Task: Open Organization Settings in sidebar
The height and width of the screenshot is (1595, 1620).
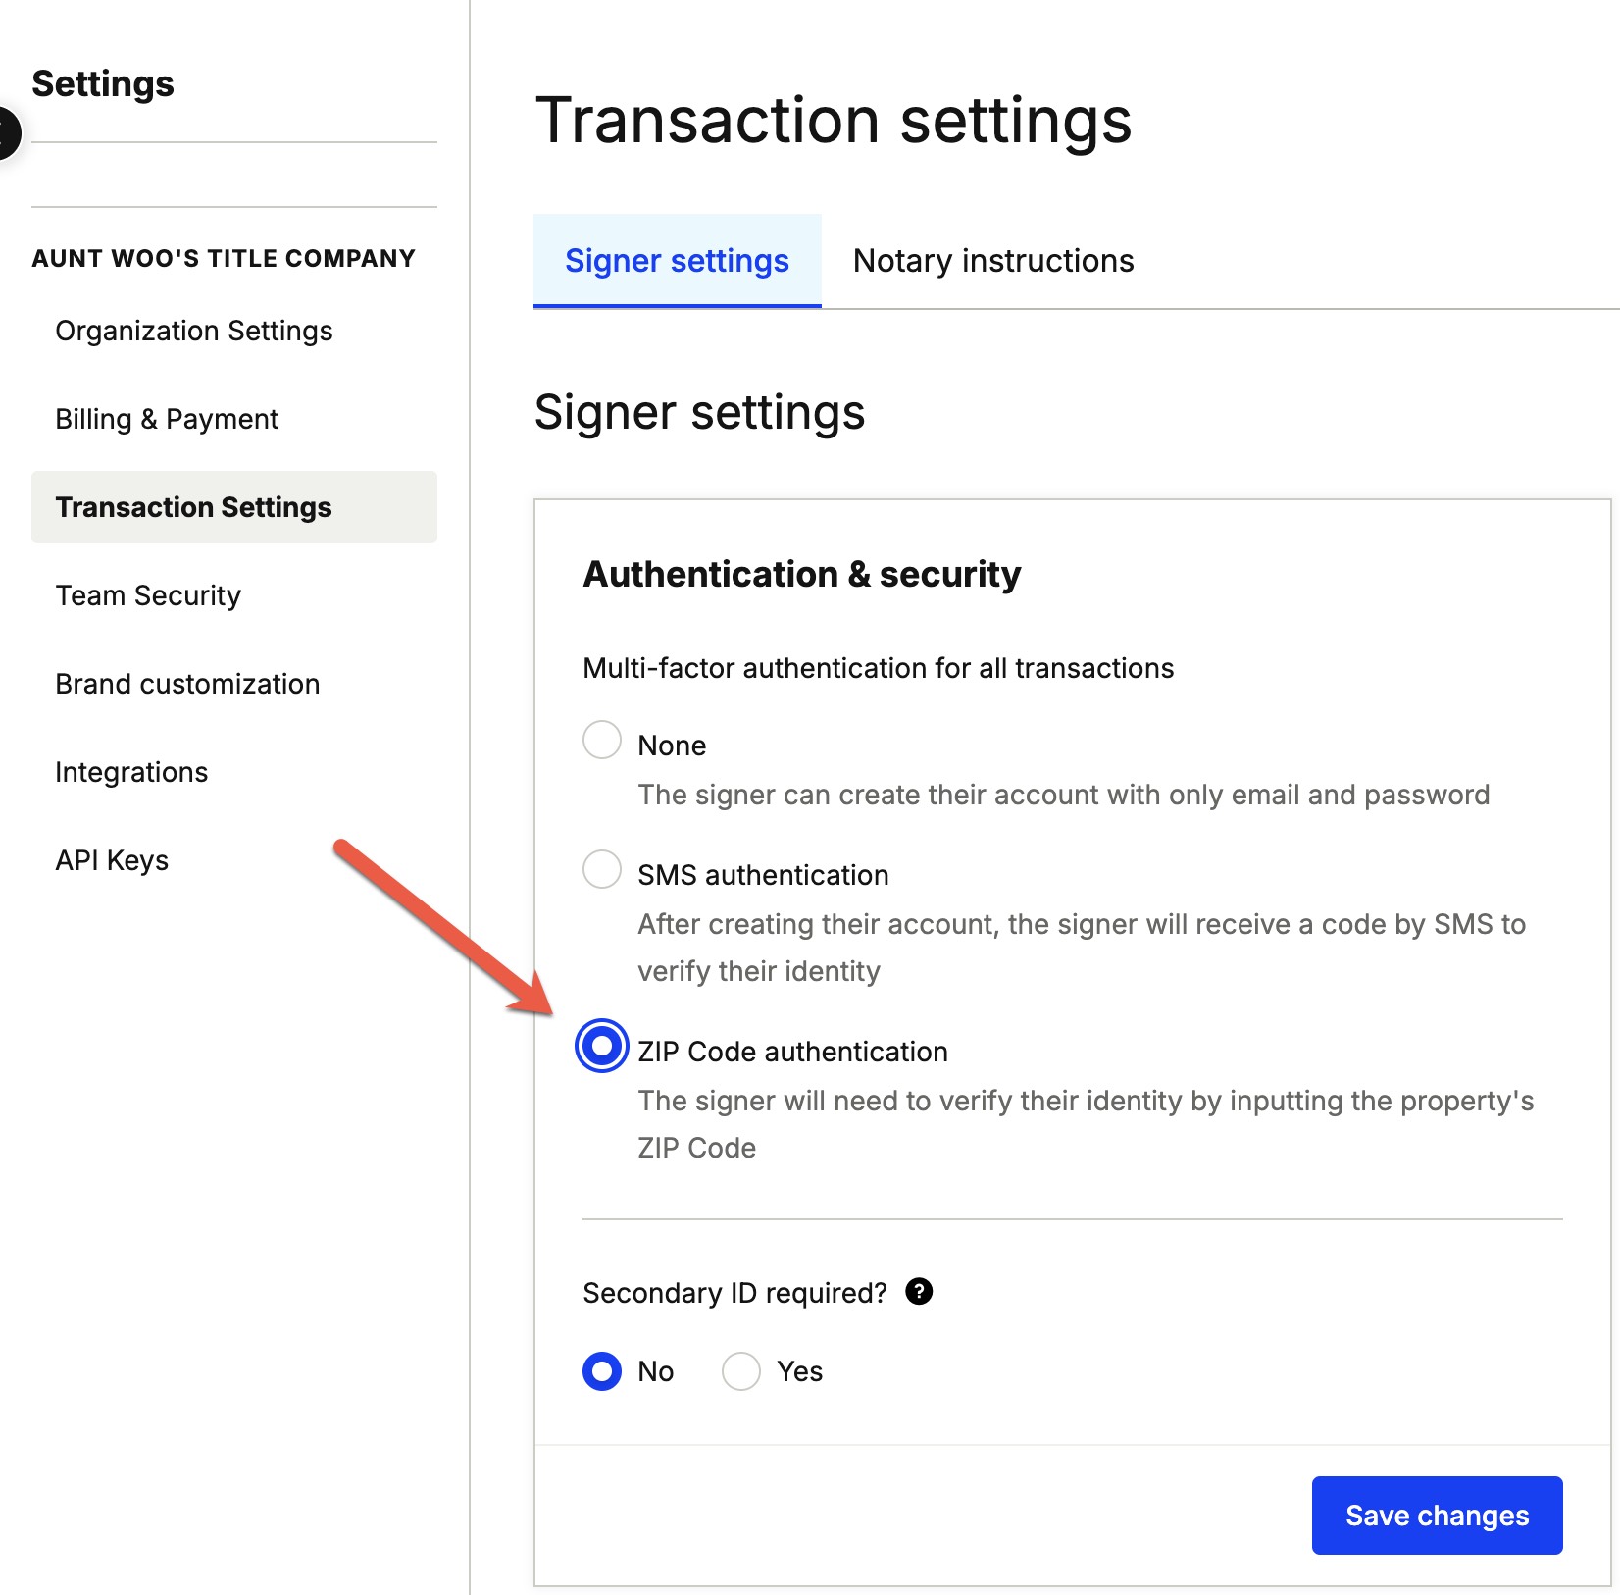Action: point(194,331)
